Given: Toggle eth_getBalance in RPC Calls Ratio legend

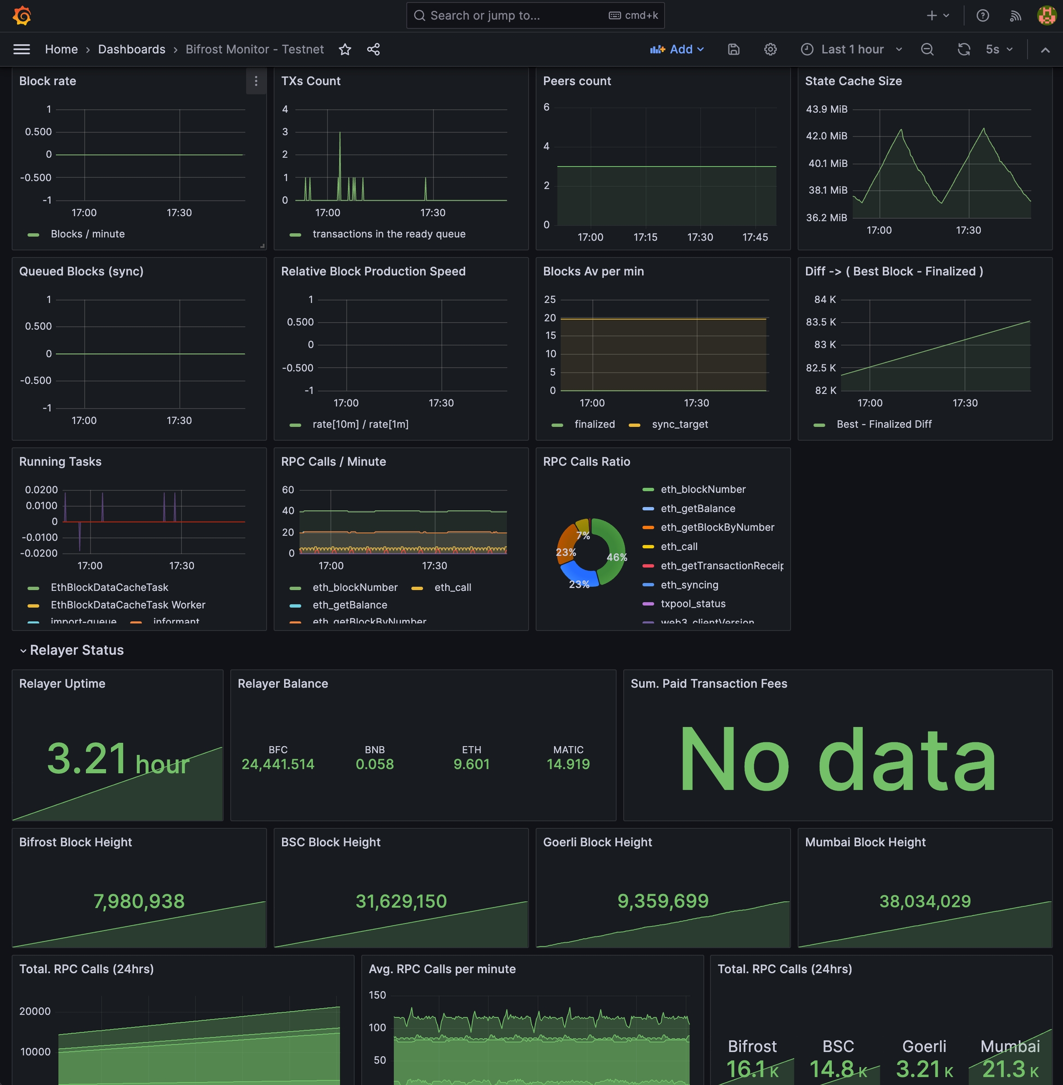Looking at the screenshot, I should (x=698, y=509).
